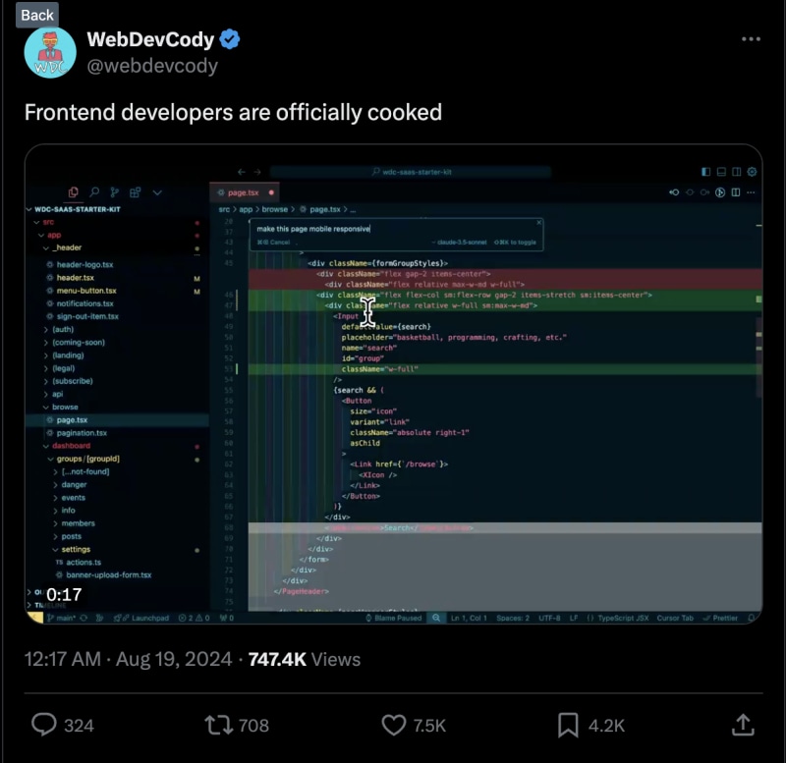The width and height of the screenshot is (786, 763).
Task: Click the share upload icon
Action: pos(743,725)
